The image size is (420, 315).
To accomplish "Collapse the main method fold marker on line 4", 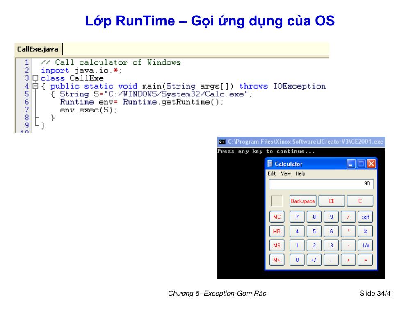I will click(x=35, y=86).
